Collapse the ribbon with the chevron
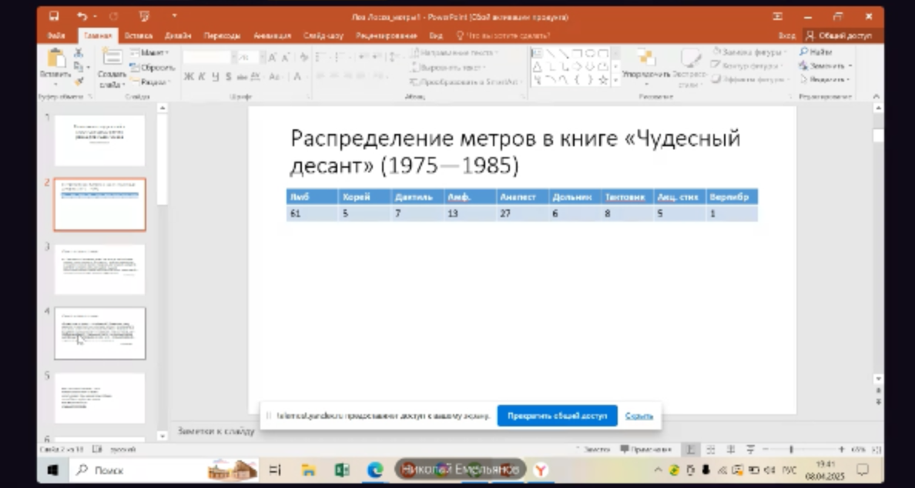The width and height of the screenshot is (915, 488). [876, 96]
